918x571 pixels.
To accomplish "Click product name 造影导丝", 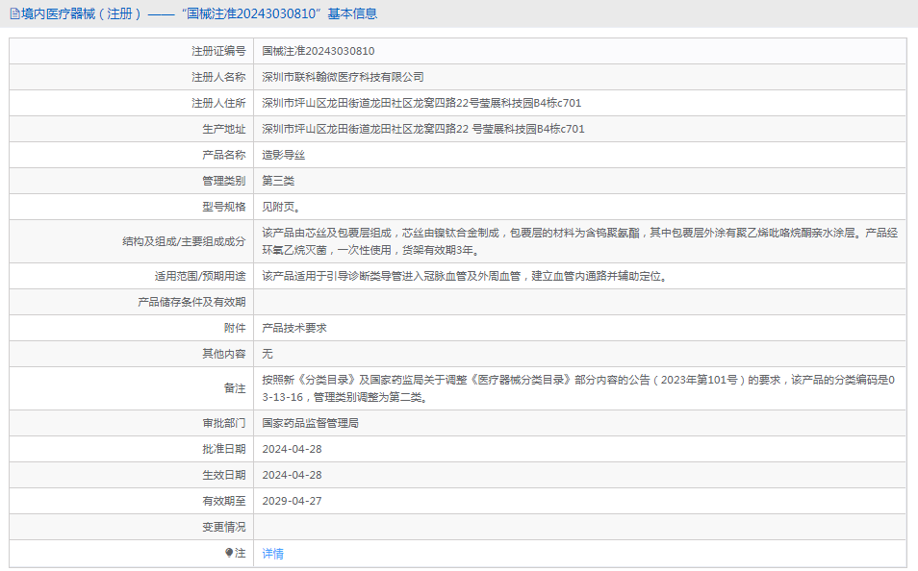I will [283, 155].
